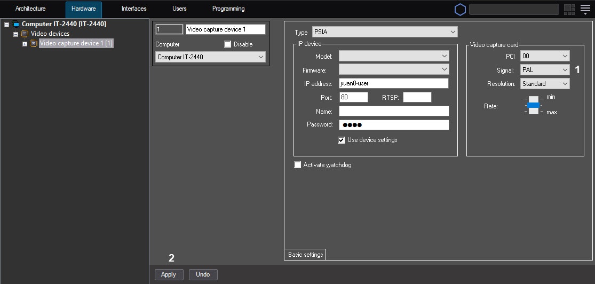Open the Programming tab

(228, 9)
